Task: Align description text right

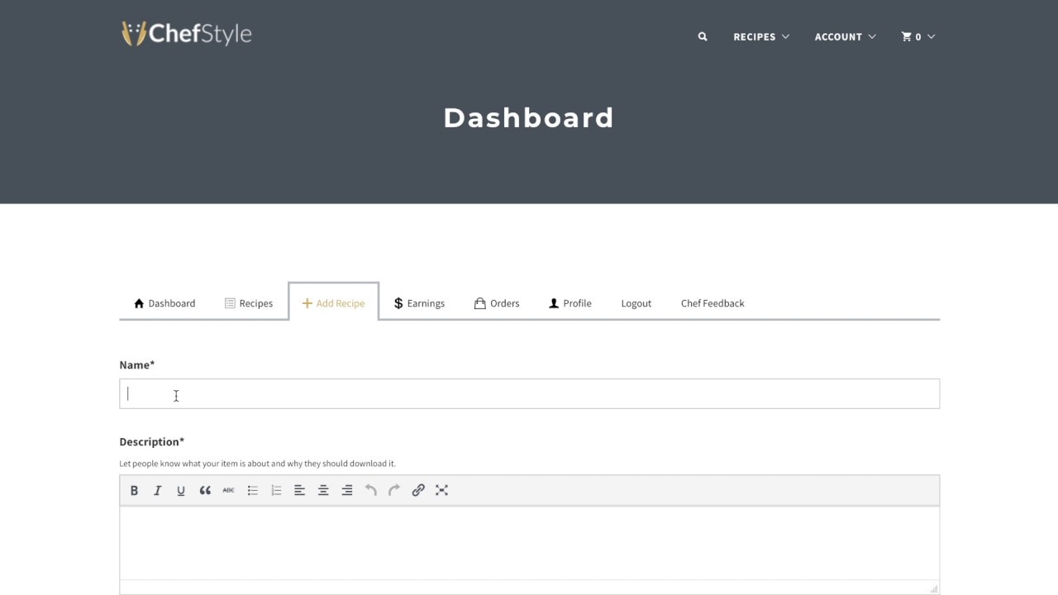Action: click(x=347, y=490)
